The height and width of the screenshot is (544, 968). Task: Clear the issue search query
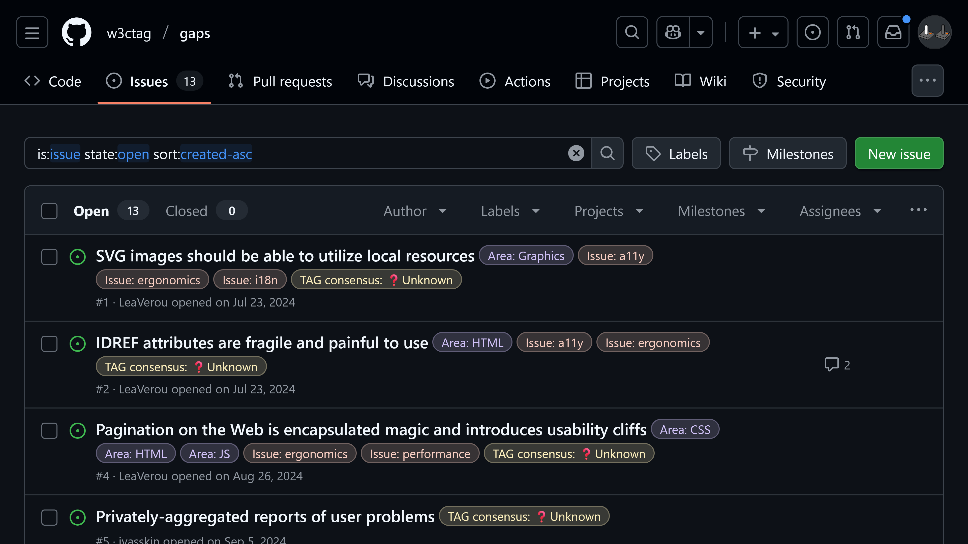click(x=576, y=153)
